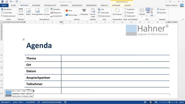
Task: Open Word help question mark icon
Action: 166,2
